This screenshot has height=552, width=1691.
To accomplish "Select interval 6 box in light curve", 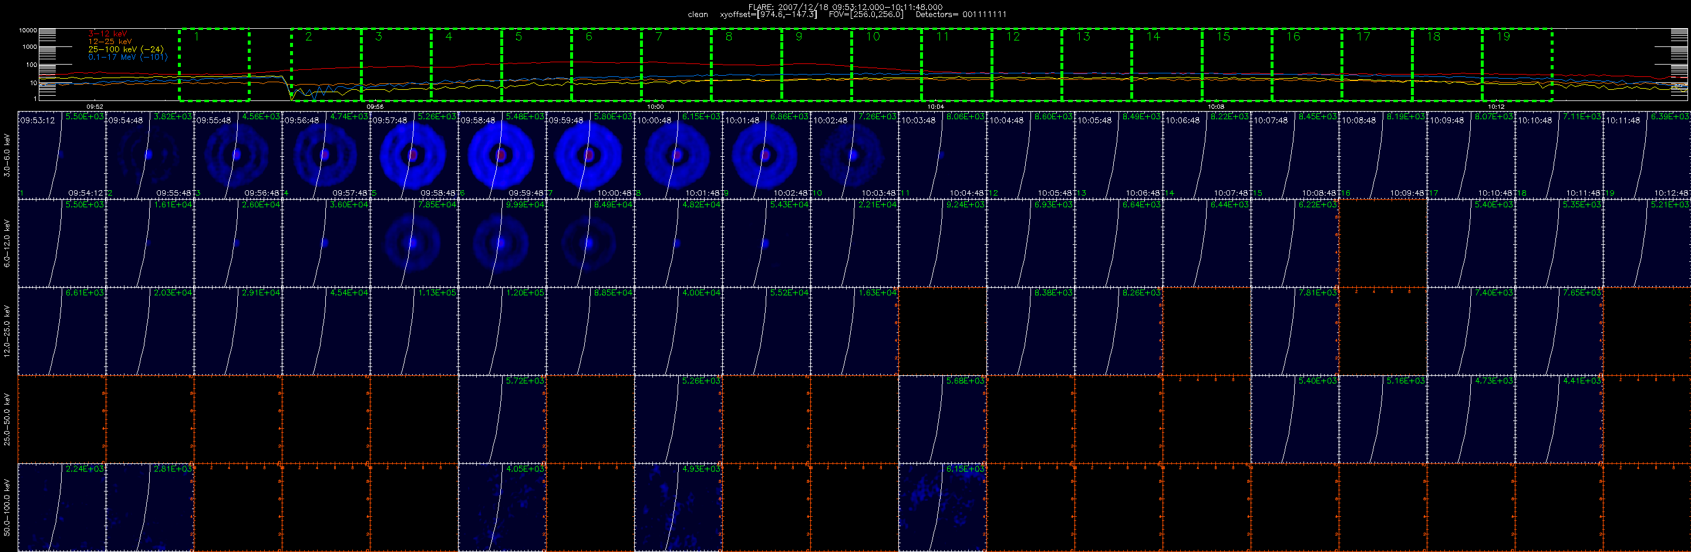I will (606, 65).
